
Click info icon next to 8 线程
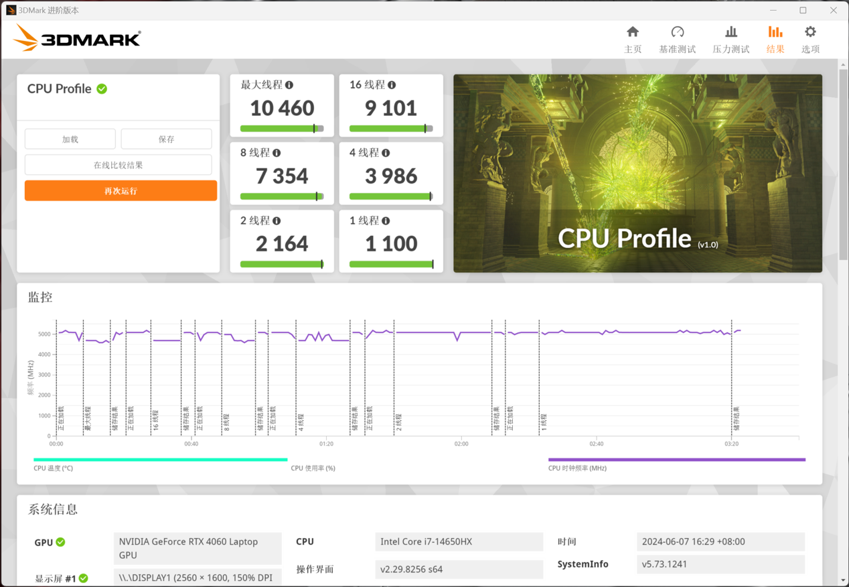(277, 153)
